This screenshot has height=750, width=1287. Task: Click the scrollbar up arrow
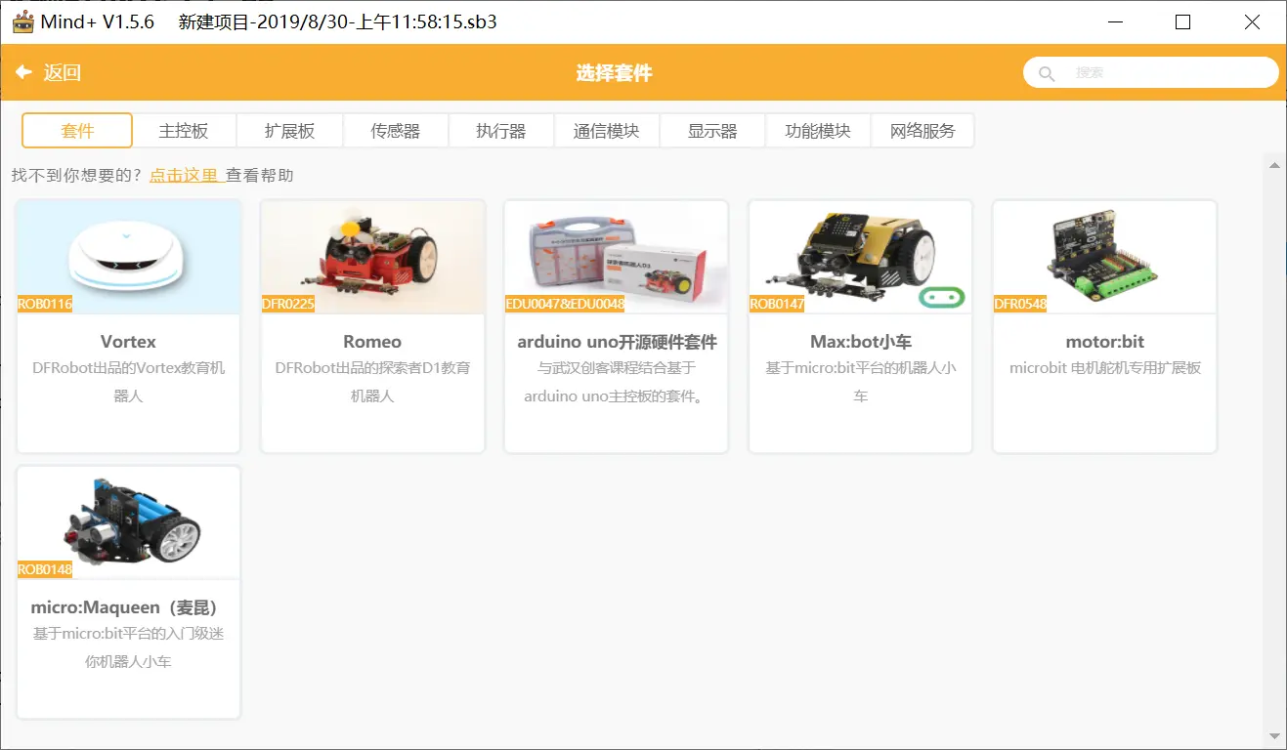tap(1274, 165)
